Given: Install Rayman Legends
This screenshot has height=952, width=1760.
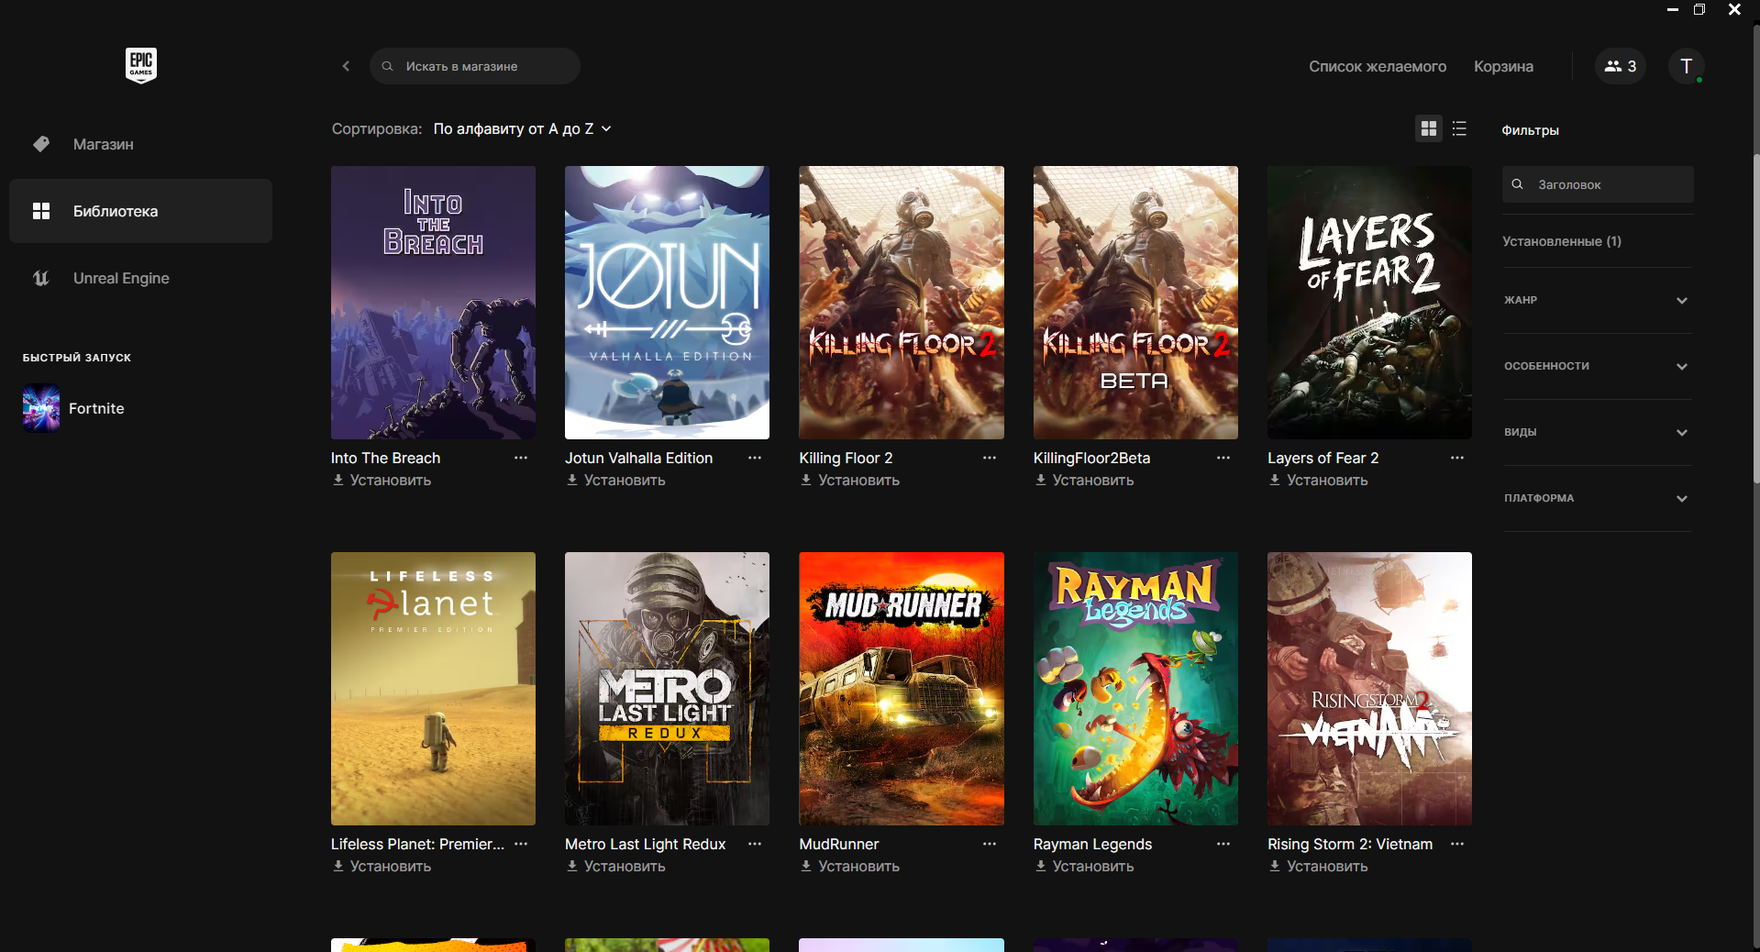Looking at the screenshot, I should 1084,866.
